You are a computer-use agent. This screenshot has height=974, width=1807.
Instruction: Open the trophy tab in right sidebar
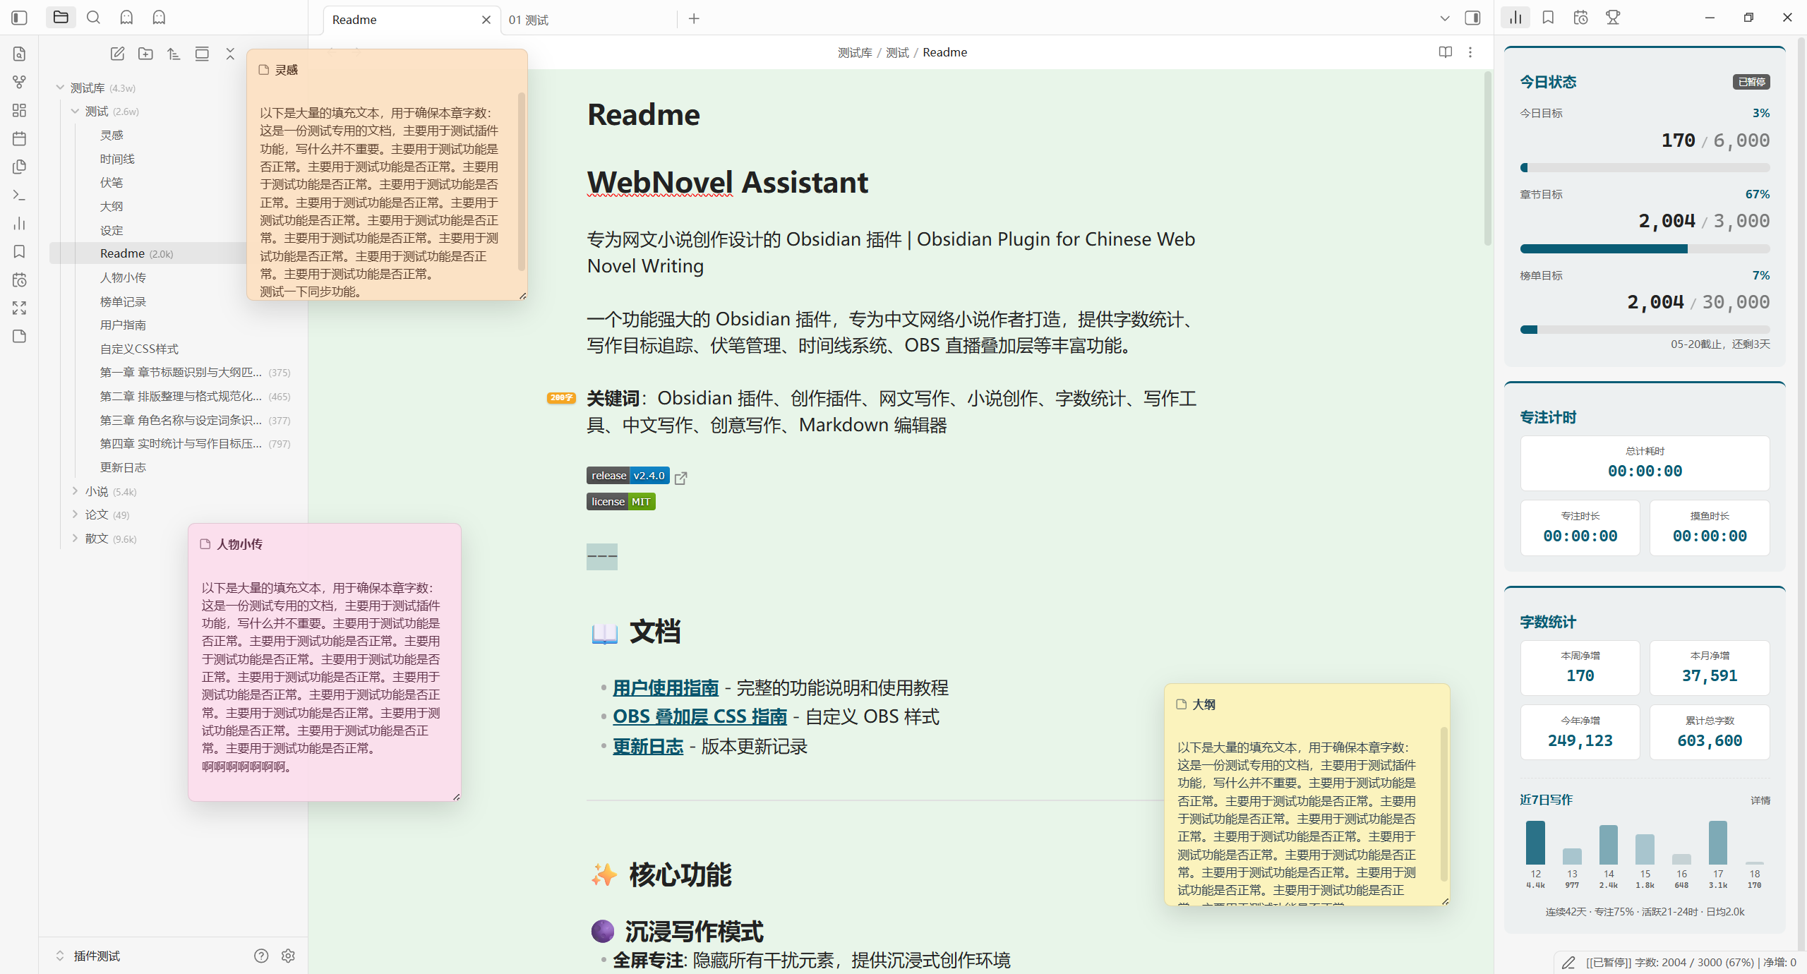coord(1613,18)
